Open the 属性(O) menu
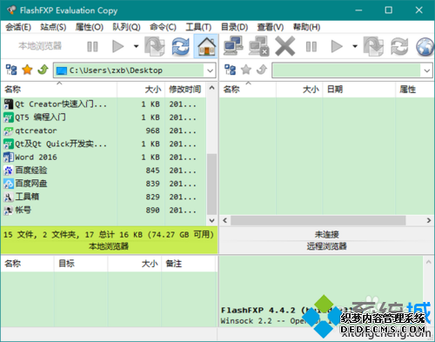This screenshot has width=435, height=342. [90, 27]
